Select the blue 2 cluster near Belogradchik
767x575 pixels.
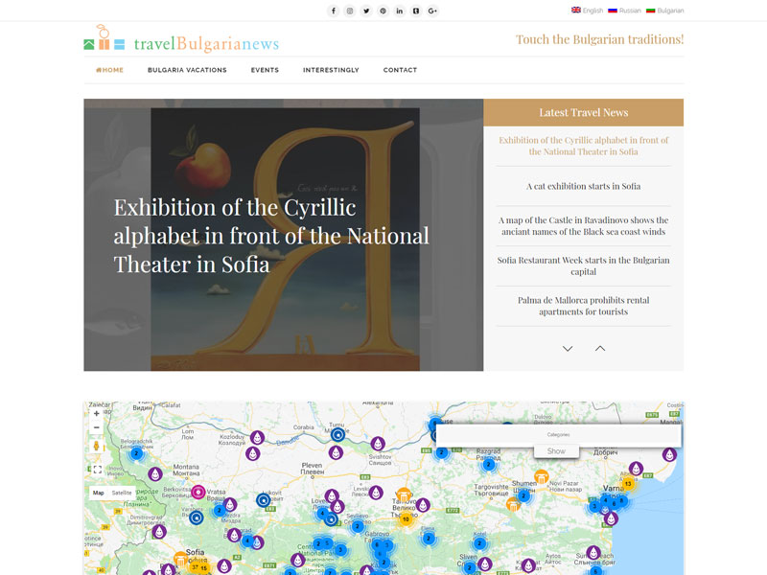click(x=136, y=453)
